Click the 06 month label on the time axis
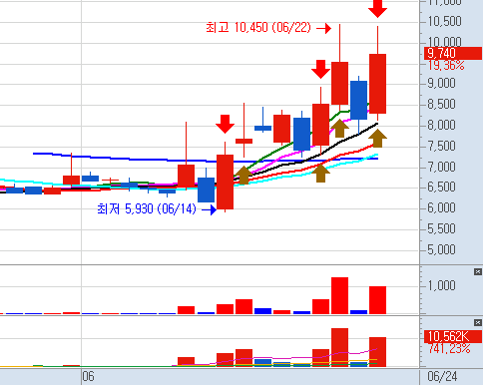The height and width of the screenshot is (385, 483). tap(88, 377)
